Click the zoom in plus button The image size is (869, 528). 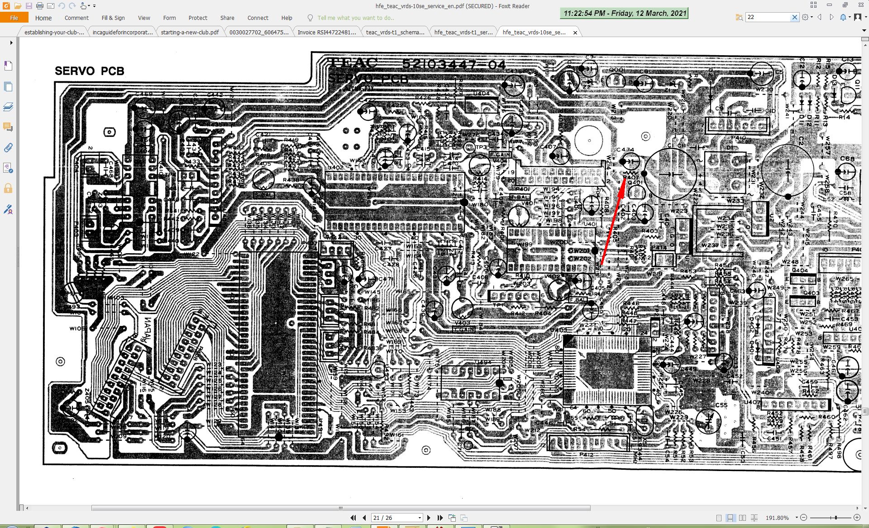pyautogui.click(x=857, y=518)
